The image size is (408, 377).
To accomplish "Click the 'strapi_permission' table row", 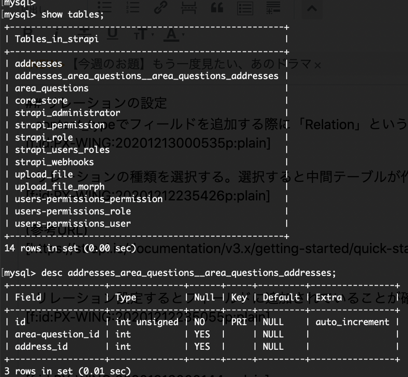I will click(60, 125).
